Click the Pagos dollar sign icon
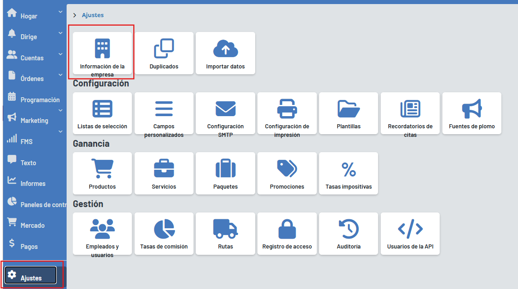 point(12,243)
